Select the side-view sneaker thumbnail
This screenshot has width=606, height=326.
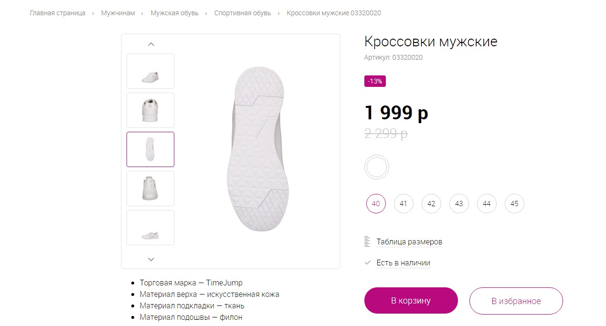click(150, 71)
